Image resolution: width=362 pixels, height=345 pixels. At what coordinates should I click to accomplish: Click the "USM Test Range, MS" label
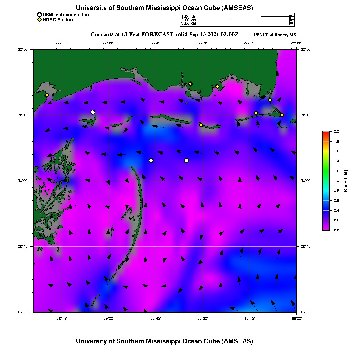pos(275,35)
